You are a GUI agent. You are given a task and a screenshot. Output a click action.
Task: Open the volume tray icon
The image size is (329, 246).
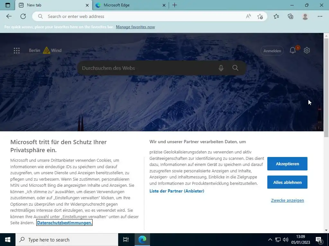pyautogui.click(x=285, y=240)
